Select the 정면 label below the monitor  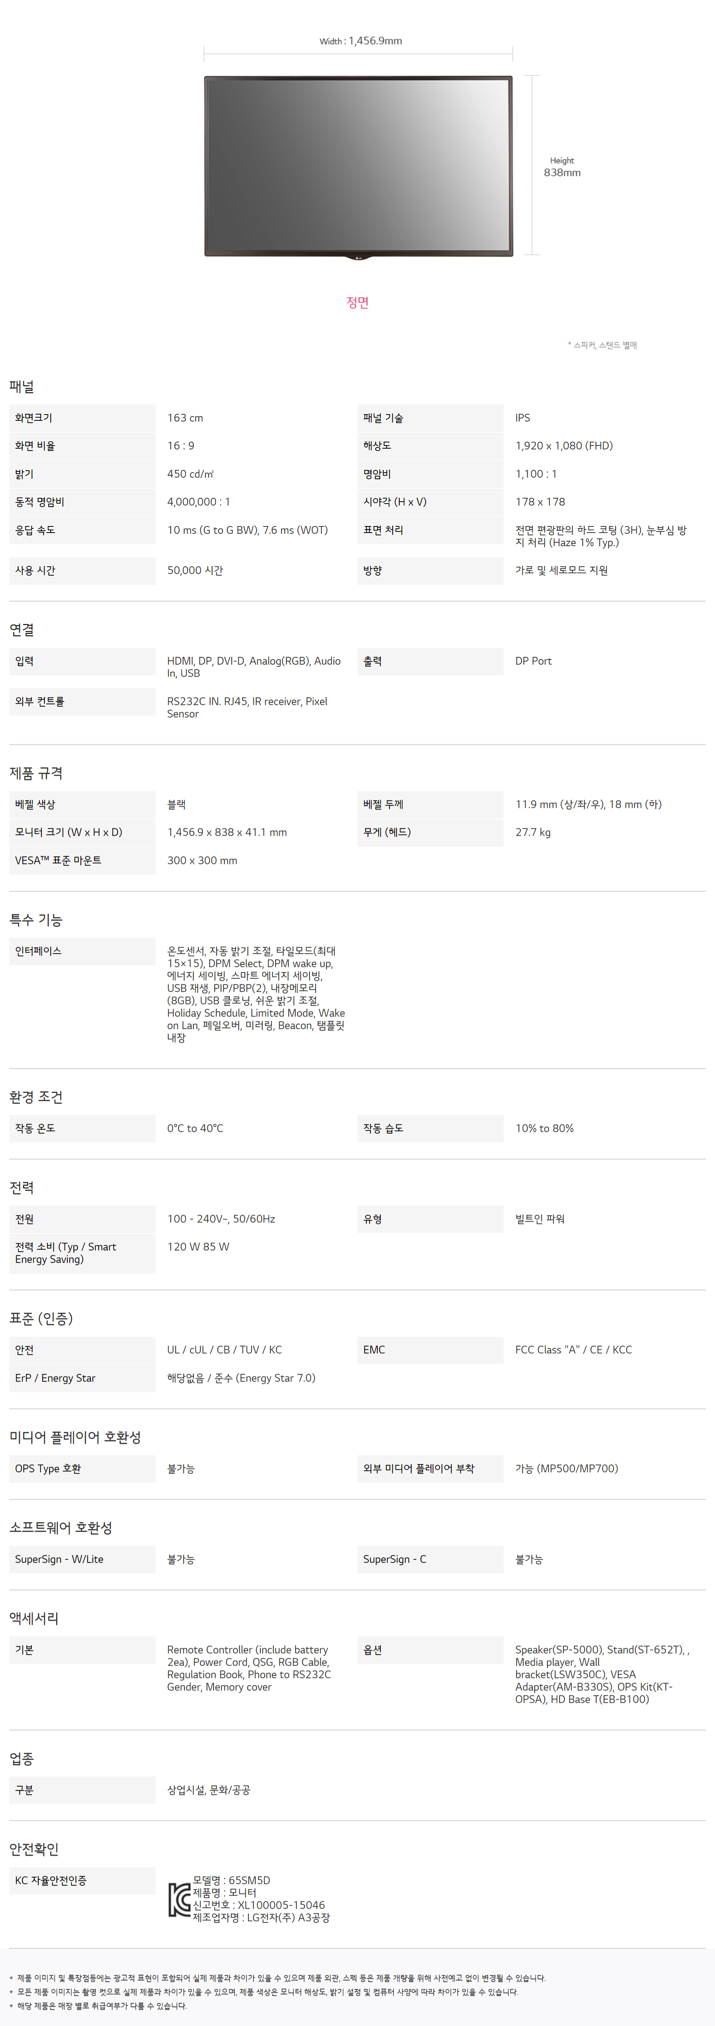point(357,302)
